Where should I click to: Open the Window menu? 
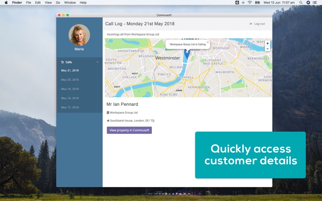pos(70,2)
